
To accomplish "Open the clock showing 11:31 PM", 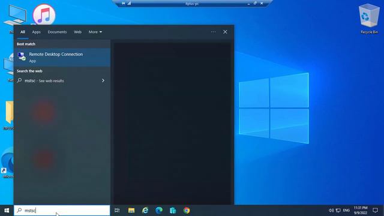I will point(361,211).
